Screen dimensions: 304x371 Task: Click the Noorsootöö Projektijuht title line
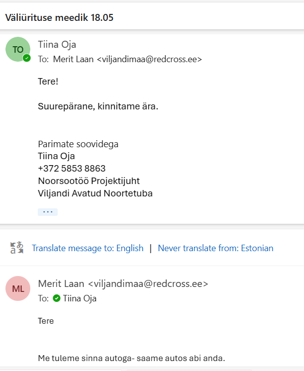coord(89,181)
